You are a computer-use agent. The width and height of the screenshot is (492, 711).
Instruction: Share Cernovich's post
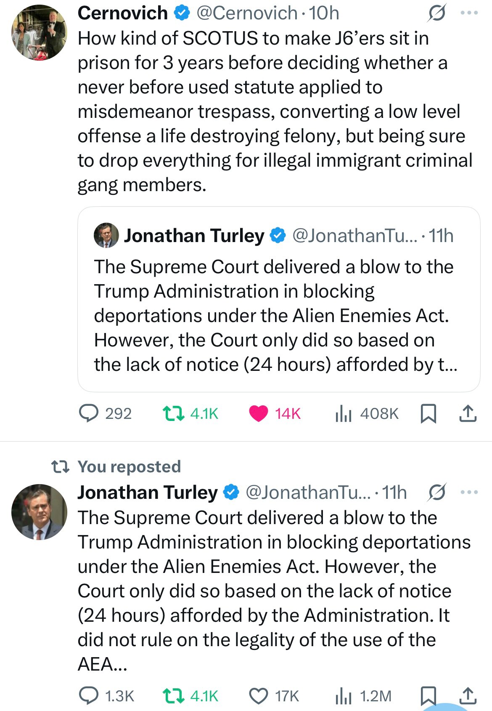pos(468,413)
